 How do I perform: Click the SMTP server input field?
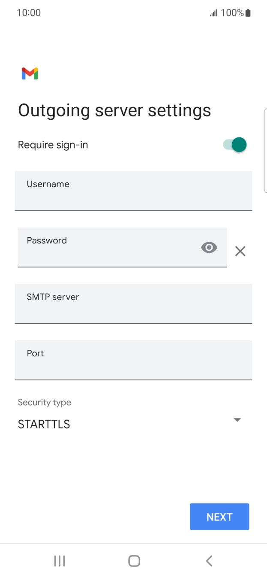(x=133, y=303)
